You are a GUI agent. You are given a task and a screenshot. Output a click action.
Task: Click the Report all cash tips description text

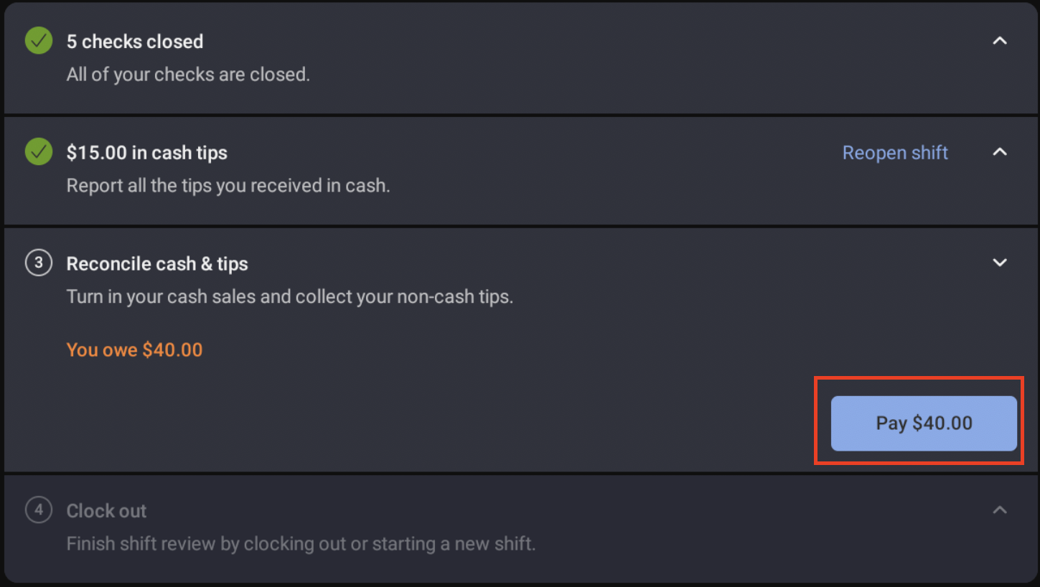[228, 185]
